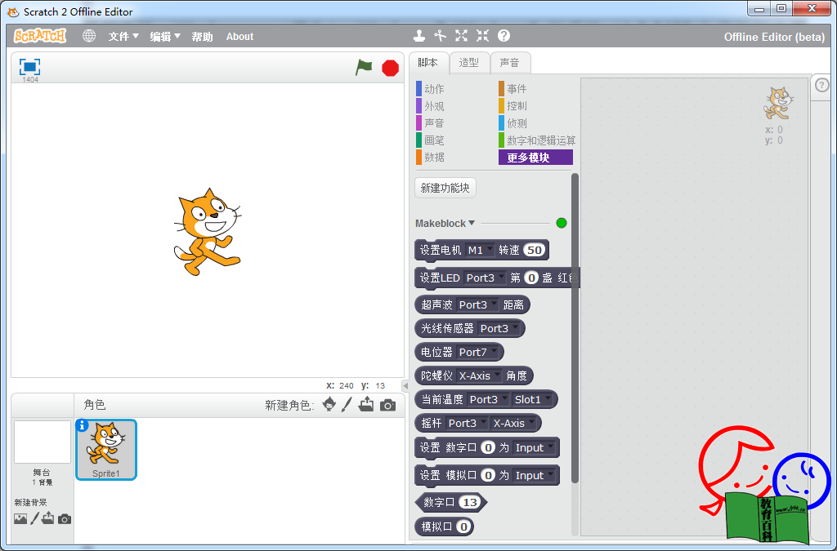Upload sprite from file icon
Screen dimensions: 837x551
(x=366, y=404)
